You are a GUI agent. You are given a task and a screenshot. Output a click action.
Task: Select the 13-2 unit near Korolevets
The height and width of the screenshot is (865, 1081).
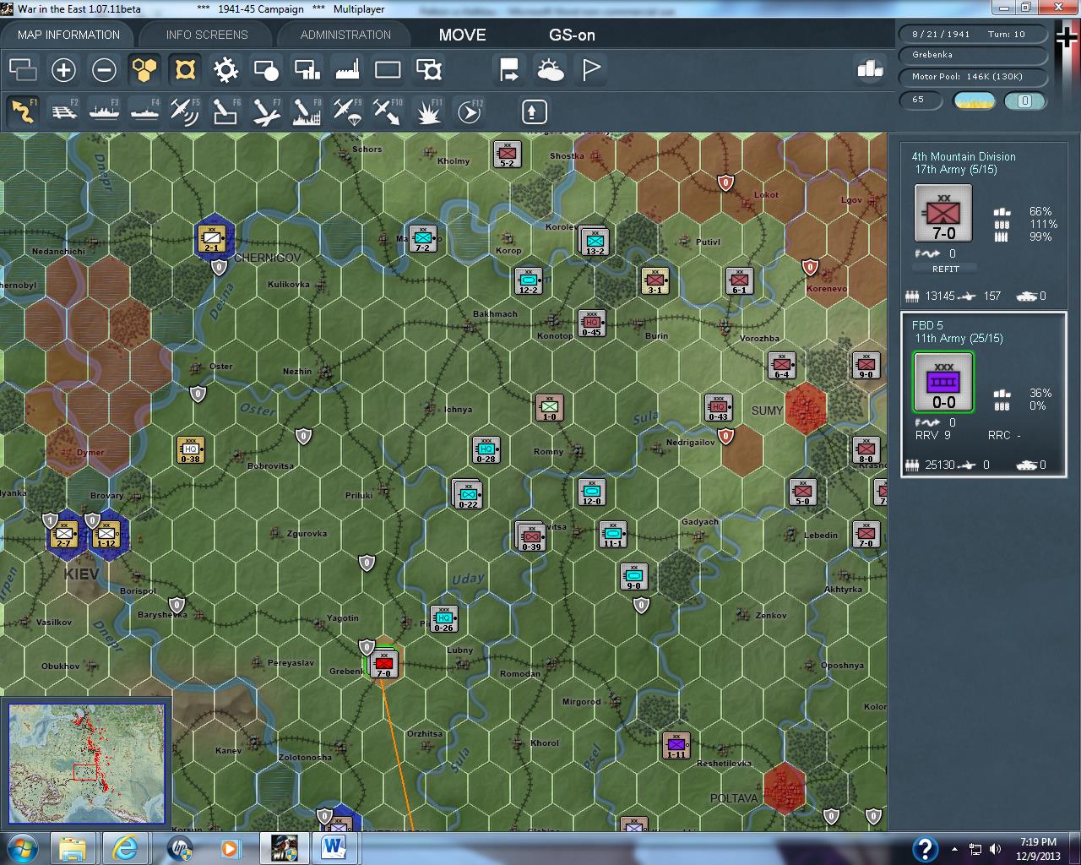point(595,242)
